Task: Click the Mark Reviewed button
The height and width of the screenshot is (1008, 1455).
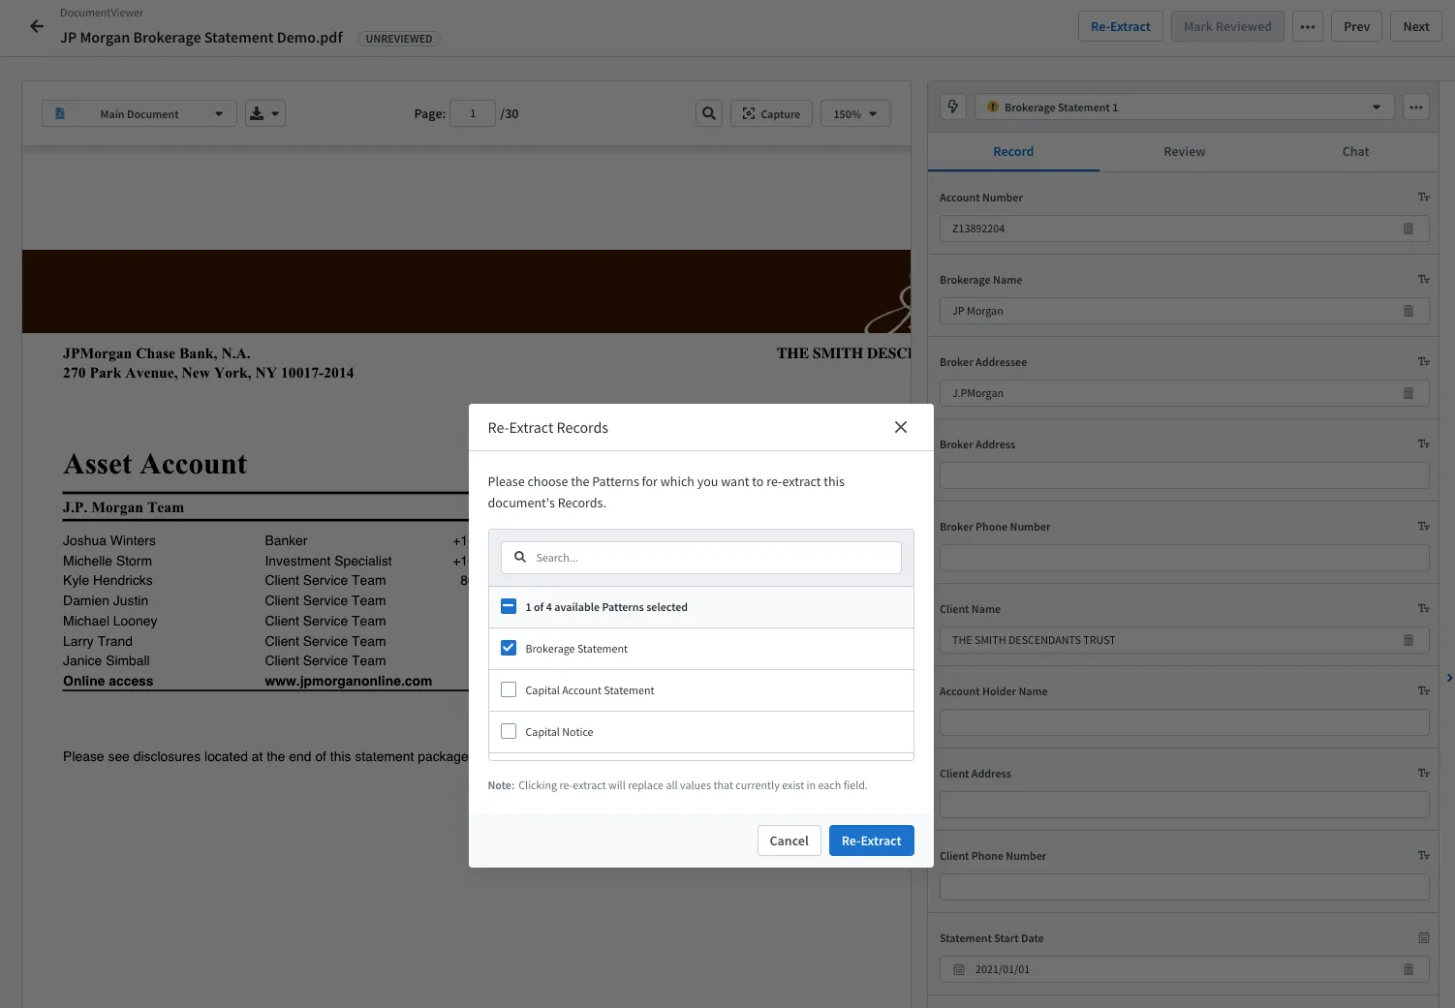Action: tap(1227, 26)
